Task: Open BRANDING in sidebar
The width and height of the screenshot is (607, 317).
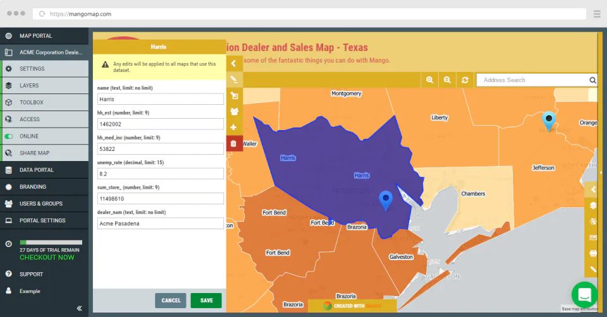Action: (44, 187)
